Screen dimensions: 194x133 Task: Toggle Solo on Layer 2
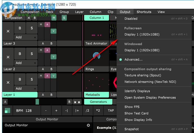32,54
